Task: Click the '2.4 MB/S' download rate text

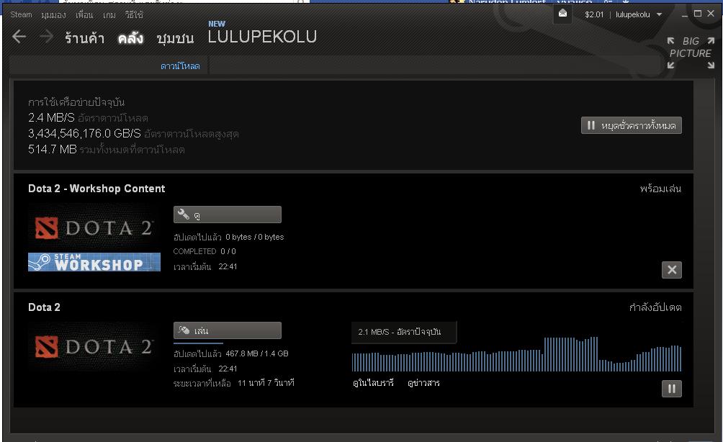Action: (51, 117)
